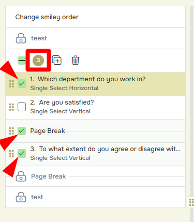Click the checked 'Page Break' label
Viewport: 194px width, 222px height.
tap(48, 131)
